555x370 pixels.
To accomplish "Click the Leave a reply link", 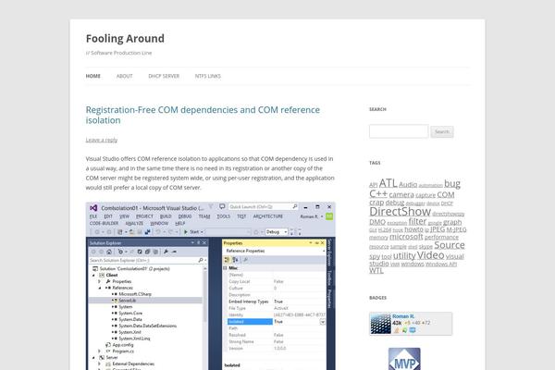I will (102, 140).
